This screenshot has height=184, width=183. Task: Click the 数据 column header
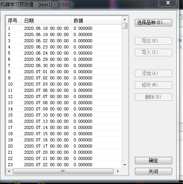(x=96, y=21)
